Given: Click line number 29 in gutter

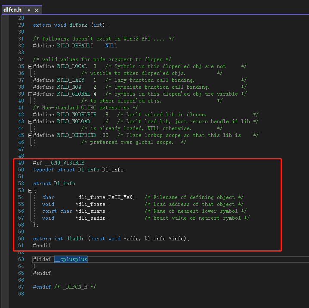Looking at the screenshot, I should tap(21, 25).
